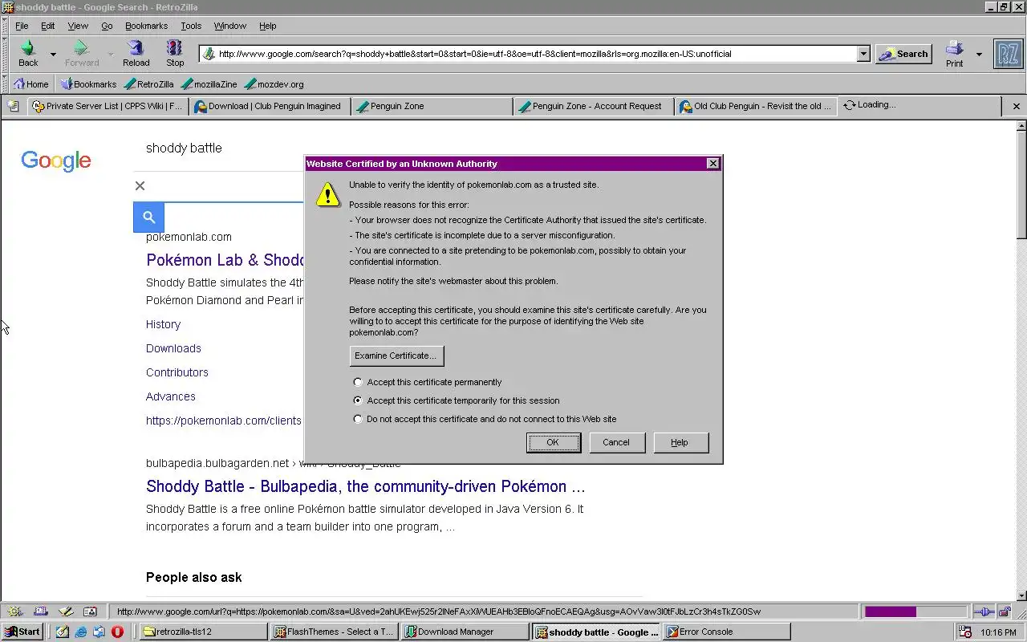
Task: Open the Home bookmark in personal toolbar
Action: pos(31,83)
